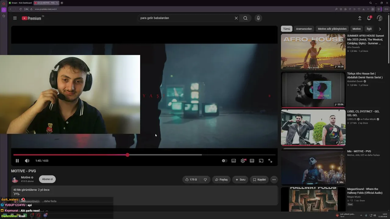Toggle subtitles in the video player
390x219 pixels.
[x=234, y=161]
